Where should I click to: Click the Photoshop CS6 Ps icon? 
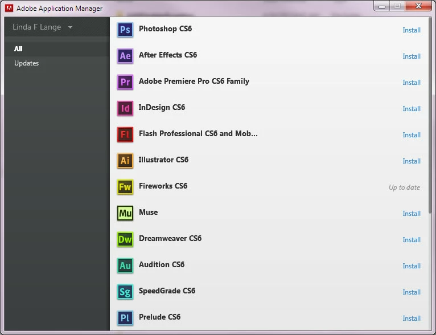(125, 30)
